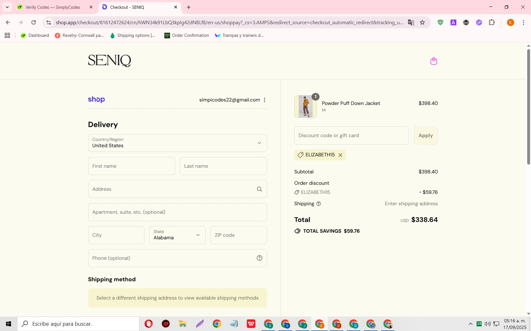The image size is (531, 331).
Task: Open Opera from the taskbar
Action: pos(149,324)
